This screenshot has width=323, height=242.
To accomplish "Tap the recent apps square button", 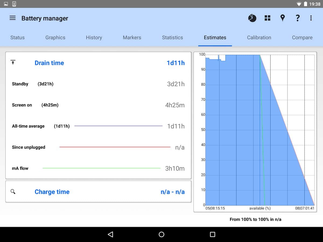I will click(x=212, y=234).
